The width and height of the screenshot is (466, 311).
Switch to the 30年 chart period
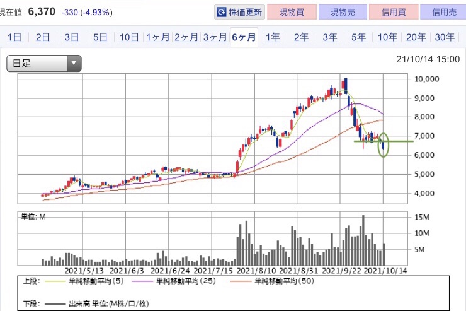445,37
